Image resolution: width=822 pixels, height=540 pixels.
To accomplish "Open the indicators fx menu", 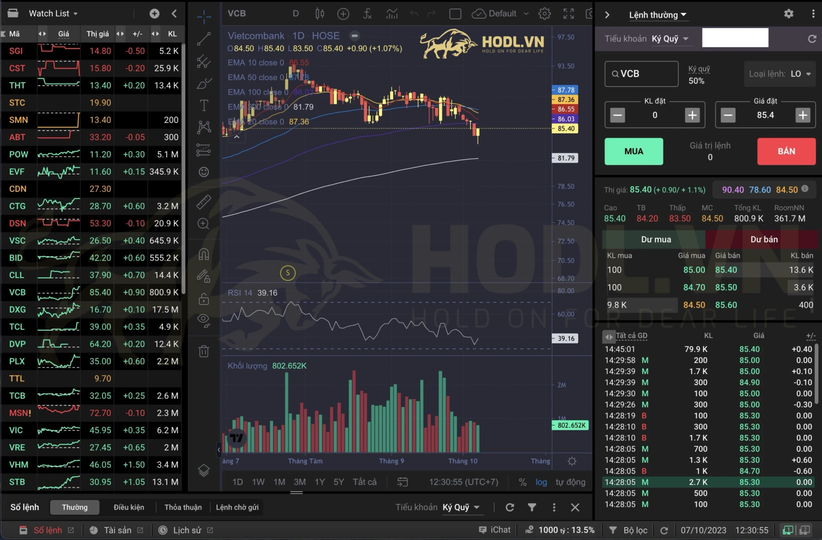I will point(367,14).
